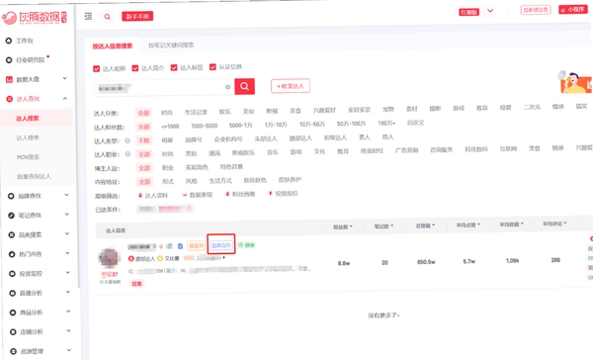Click the +收录达人 button
This screenshot has height=360, width=593.
tap(291, 86)
